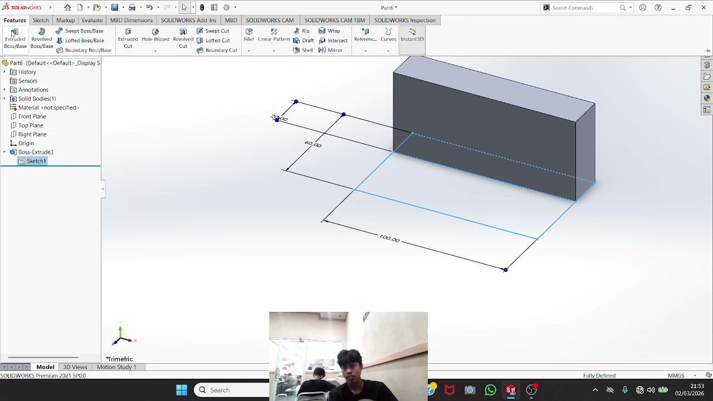
Task: Open the Hole Wizard dropdown arrow
Action: [x=155, y=51]
